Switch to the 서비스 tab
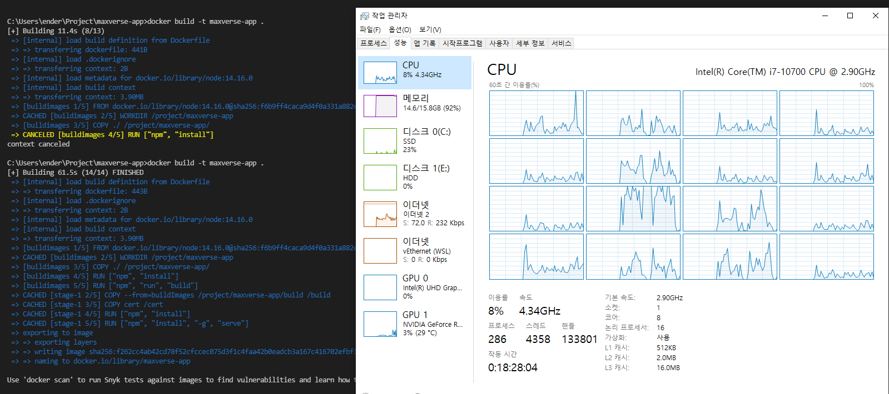This screenshot has width=889, height=394. [x=562, y=43]
